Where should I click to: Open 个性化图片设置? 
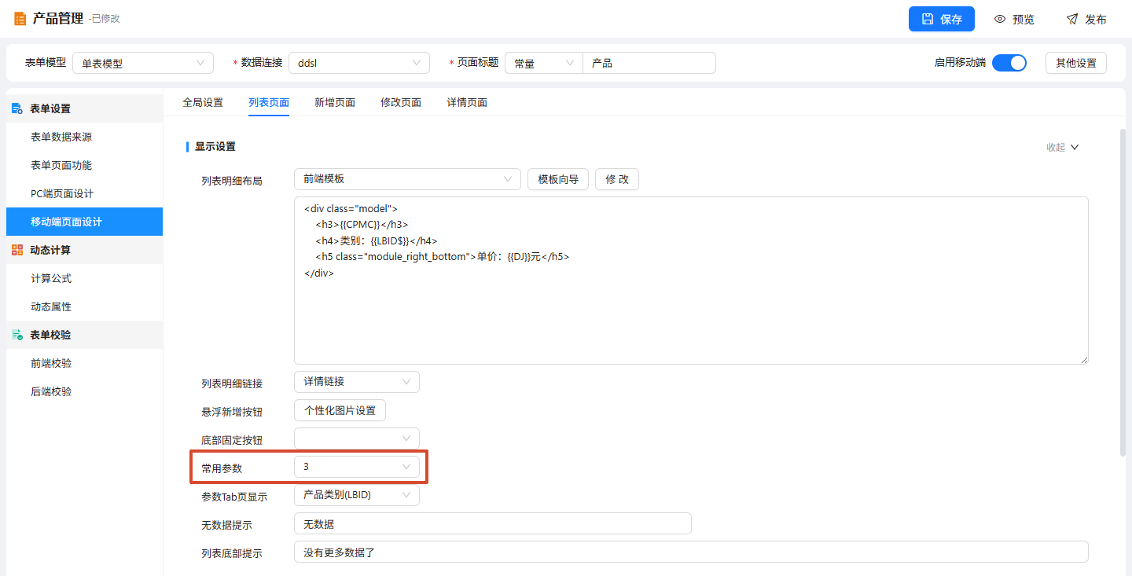(340, 410)
